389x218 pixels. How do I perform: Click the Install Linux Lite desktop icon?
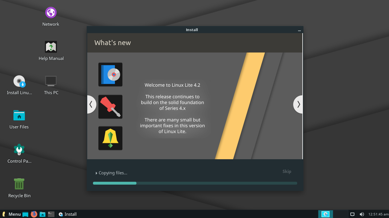tap(19, 81)
